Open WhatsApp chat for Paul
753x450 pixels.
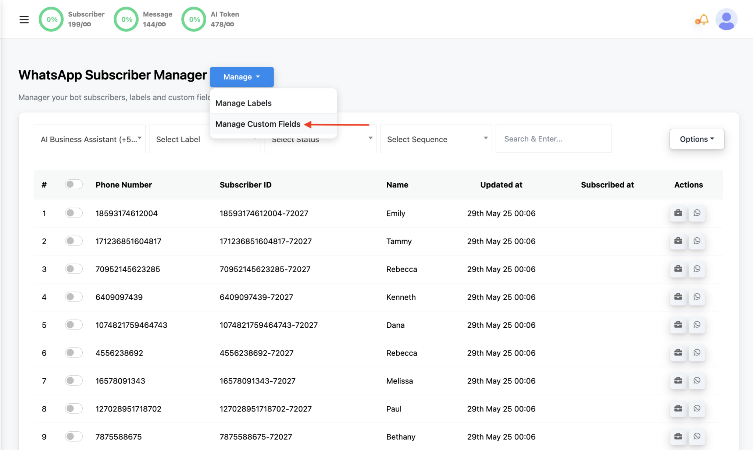pyautogui.click(x=697, y=408)
